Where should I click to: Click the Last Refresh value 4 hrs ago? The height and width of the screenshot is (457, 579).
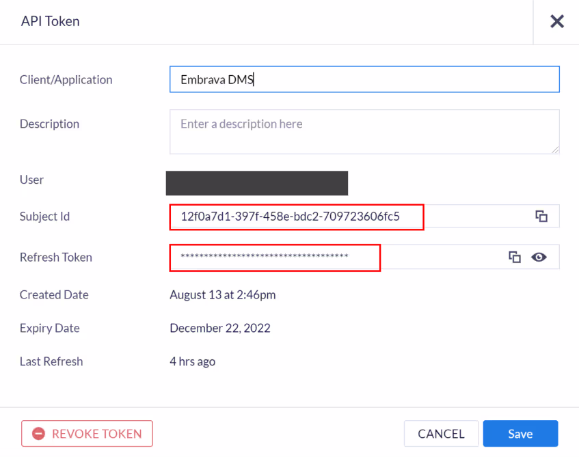[192, 361]
